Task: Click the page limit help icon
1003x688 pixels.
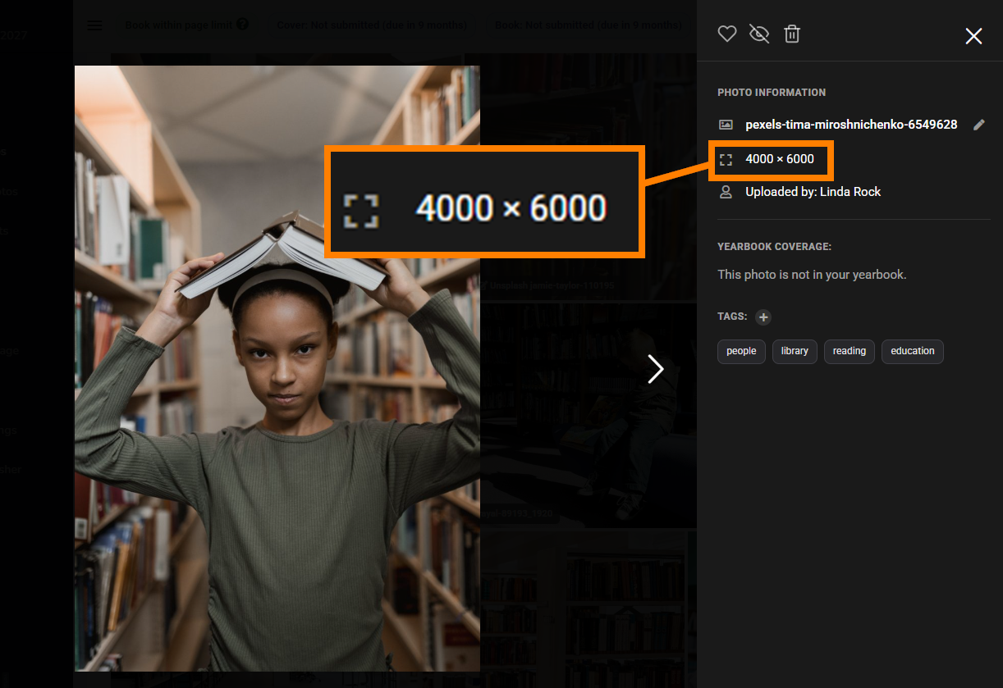Action: [242, 25]
